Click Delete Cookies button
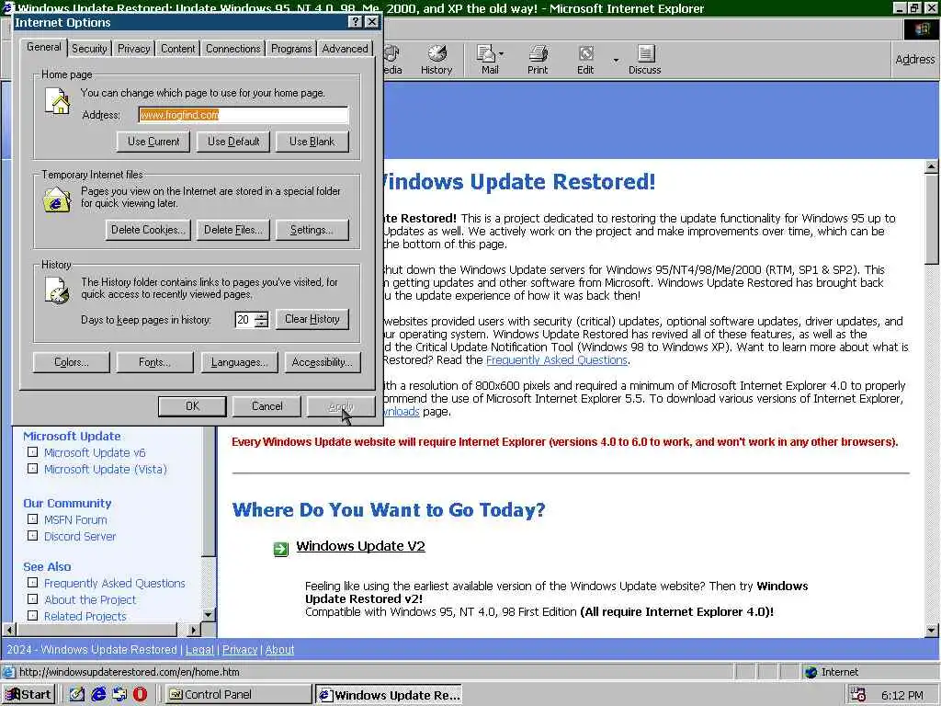 click(148, 230)
